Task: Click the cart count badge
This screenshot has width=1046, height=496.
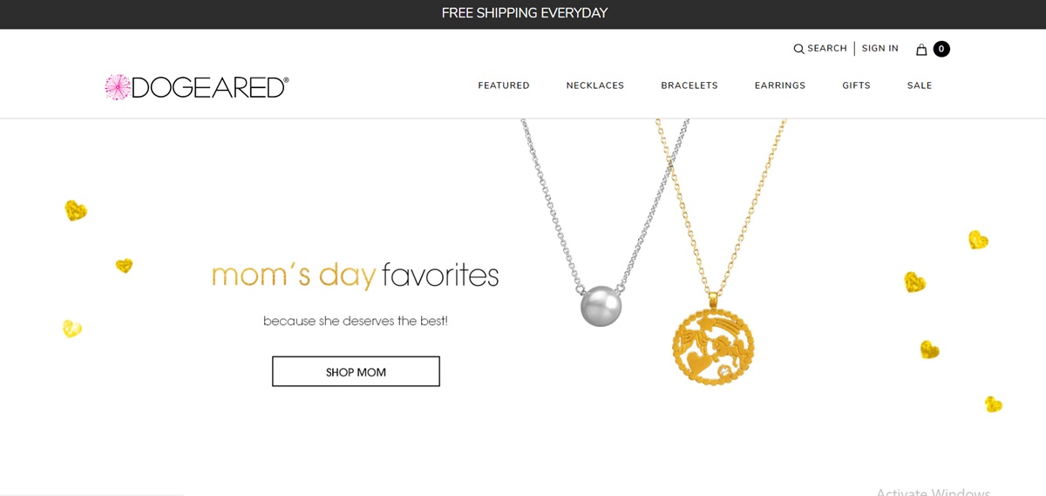Action: 941,49
